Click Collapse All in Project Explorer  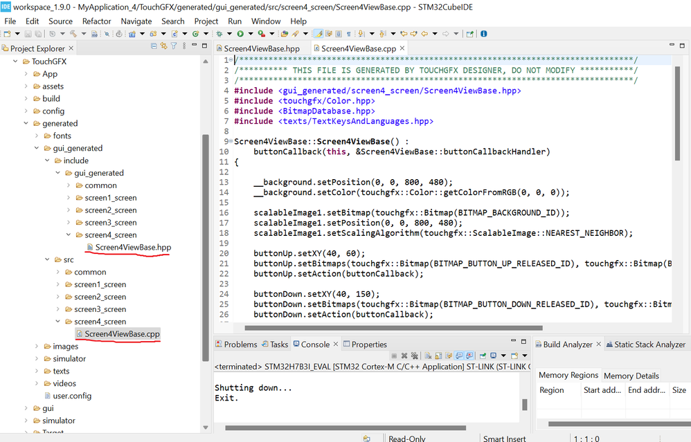(154, 46)
